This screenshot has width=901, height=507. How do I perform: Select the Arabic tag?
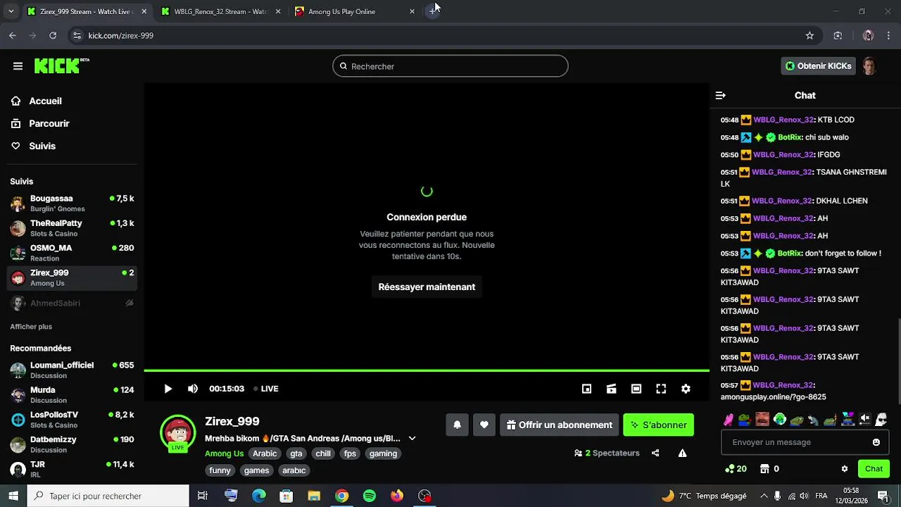tap(265, 453)
